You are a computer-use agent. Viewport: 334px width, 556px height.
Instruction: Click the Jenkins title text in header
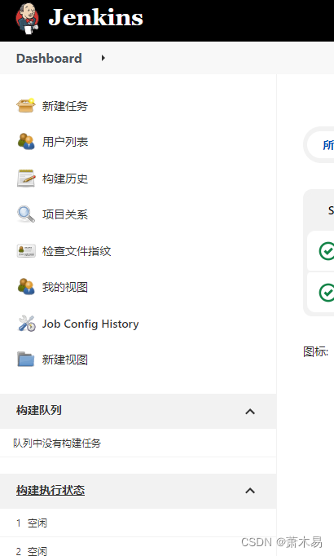[95, 18]
